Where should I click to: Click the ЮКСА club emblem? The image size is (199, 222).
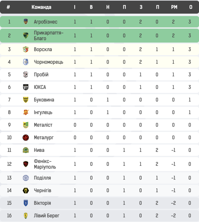[x=26, y=87]
